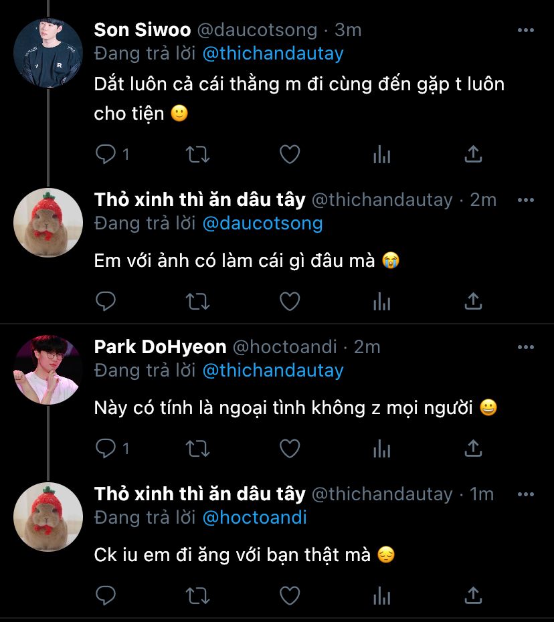Open more options on 'Ck iu em' tweet
Viewport: 554px width, 622px height.
click(526, 494)
